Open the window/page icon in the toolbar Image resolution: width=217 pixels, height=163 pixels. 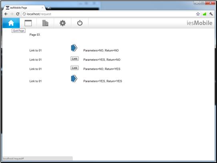pyautogui.click(x=28, y=23)
